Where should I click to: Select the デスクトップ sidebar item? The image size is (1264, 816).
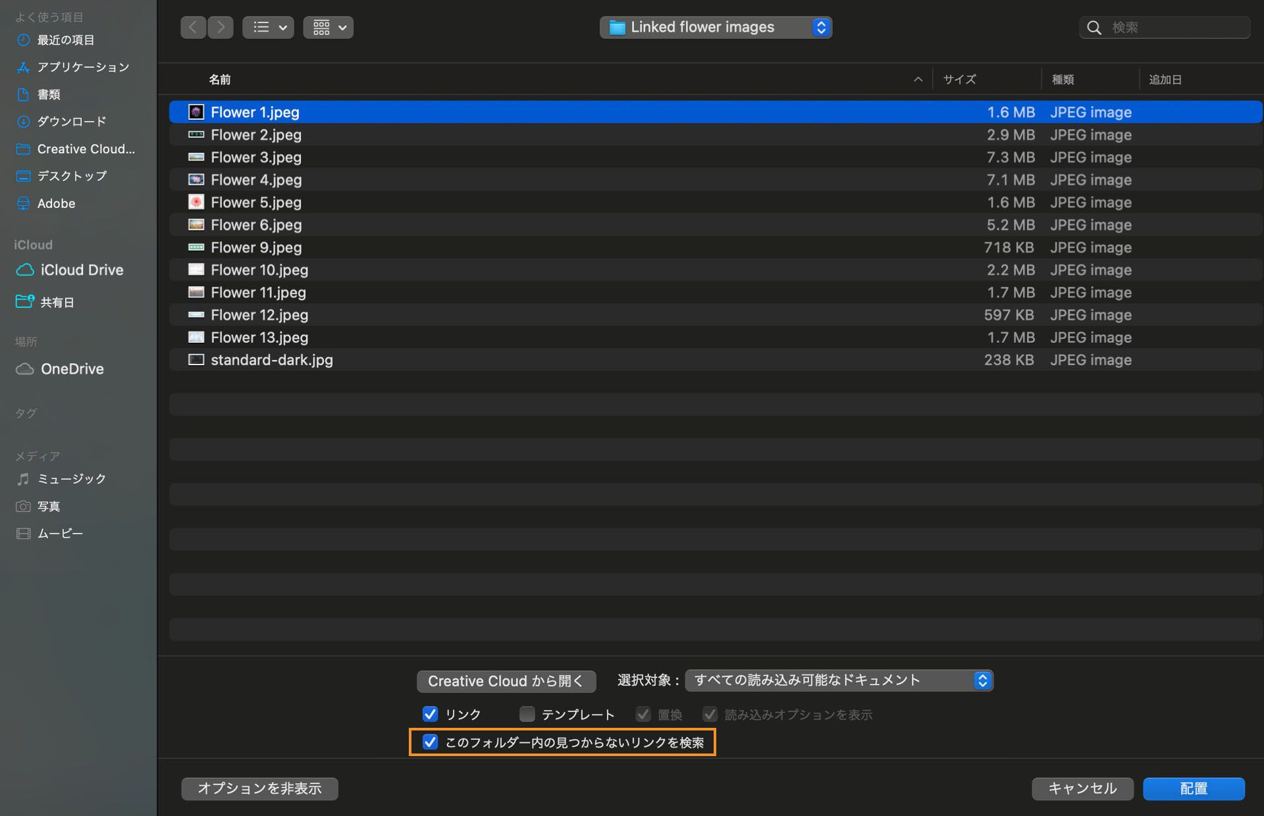click(x=71, y=176)
